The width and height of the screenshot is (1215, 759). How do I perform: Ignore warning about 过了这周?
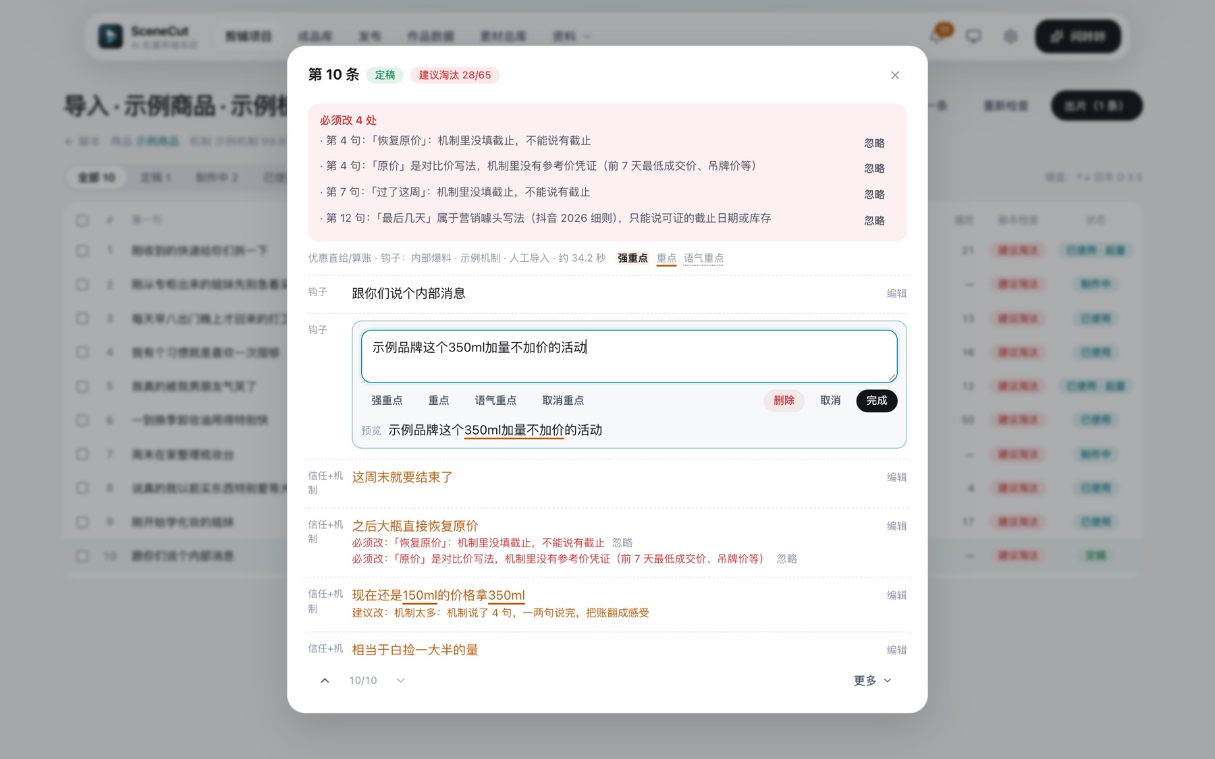874,194
